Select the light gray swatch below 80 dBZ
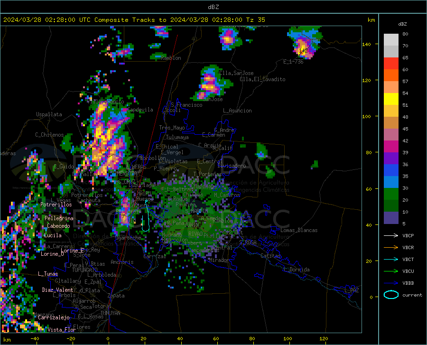The height and width of the screenshot is (345, 427). 391,40
